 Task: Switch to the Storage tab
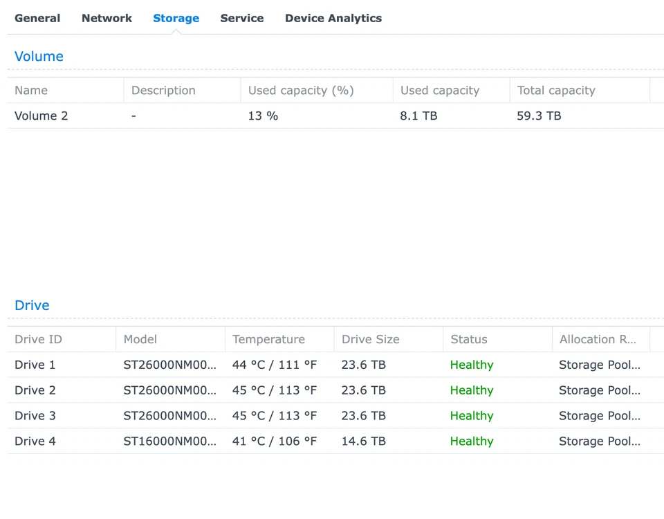[x=176, y=18]
